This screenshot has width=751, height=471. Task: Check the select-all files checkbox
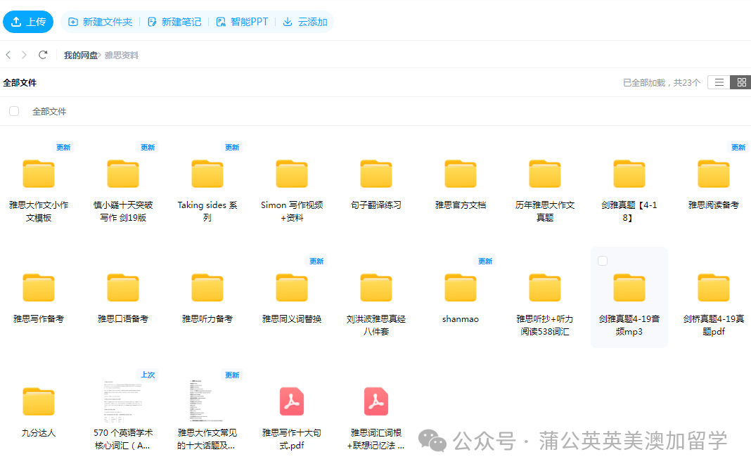[14, 111]
